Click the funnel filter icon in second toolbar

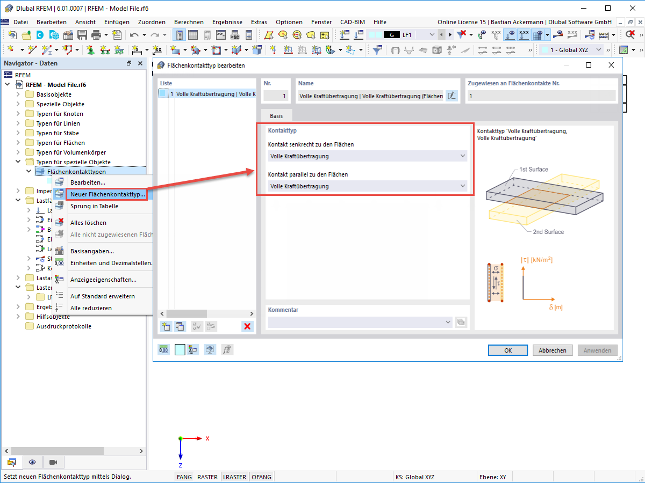[x=378, y=50]
